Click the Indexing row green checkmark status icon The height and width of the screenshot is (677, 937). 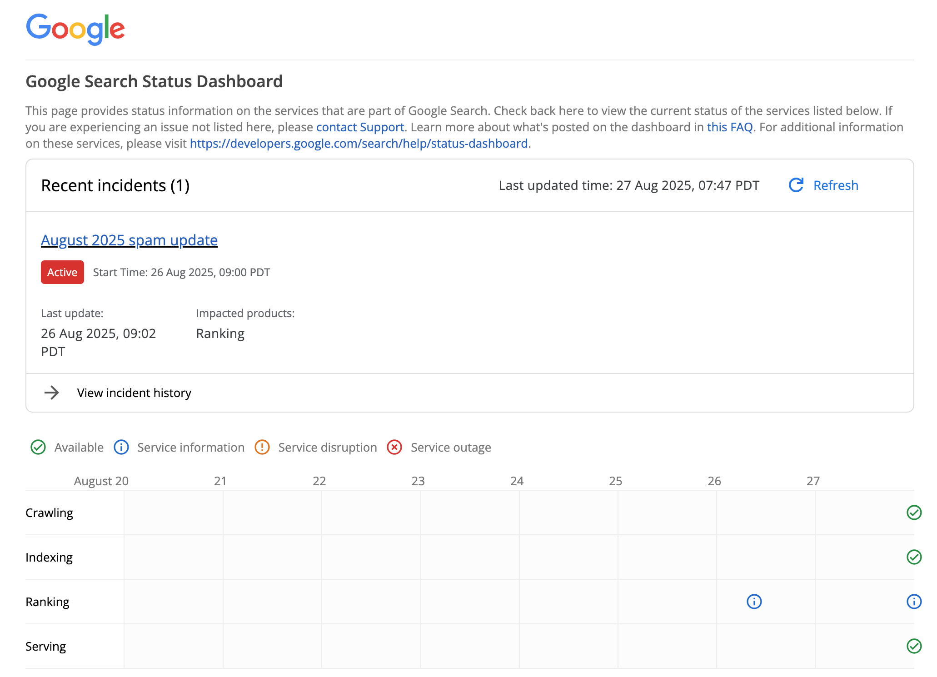[x=914, y=557]
